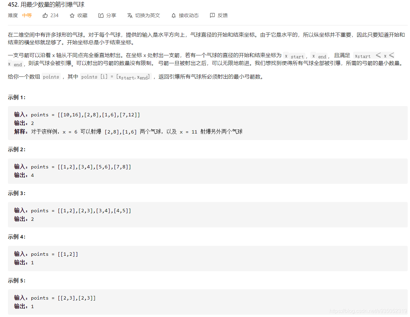Image resolution: width=410 pixels, height=317 pixels.
Task: Switch language with 切换为英文
Action: tap(144, 15)
